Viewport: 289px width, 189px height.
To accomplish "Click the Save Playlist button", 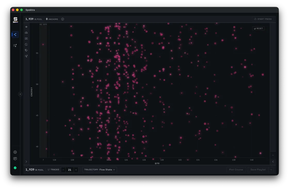I will pyautogui.click(x=258, y=170).
